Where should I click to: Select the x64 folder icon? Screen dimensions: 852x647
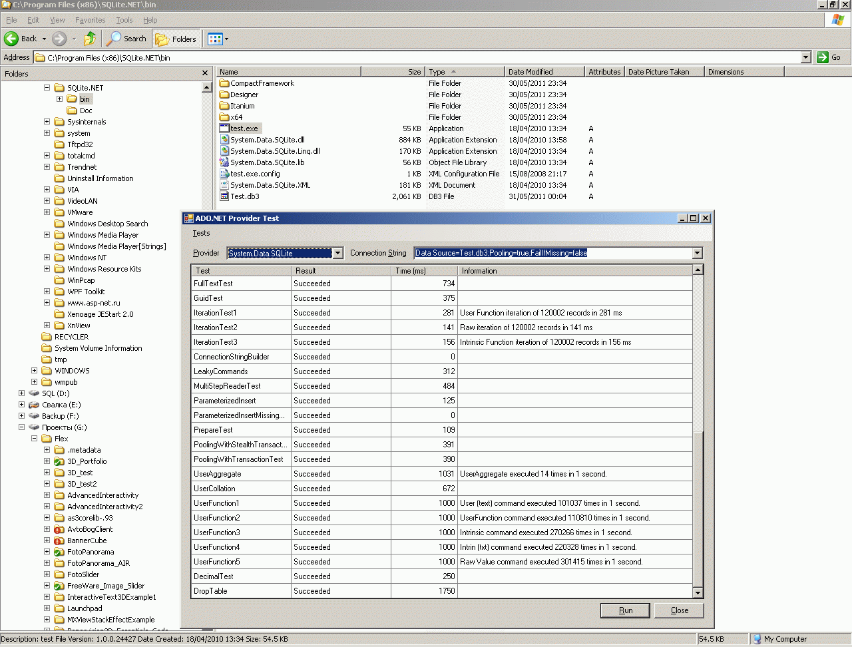tap(224, 117)
